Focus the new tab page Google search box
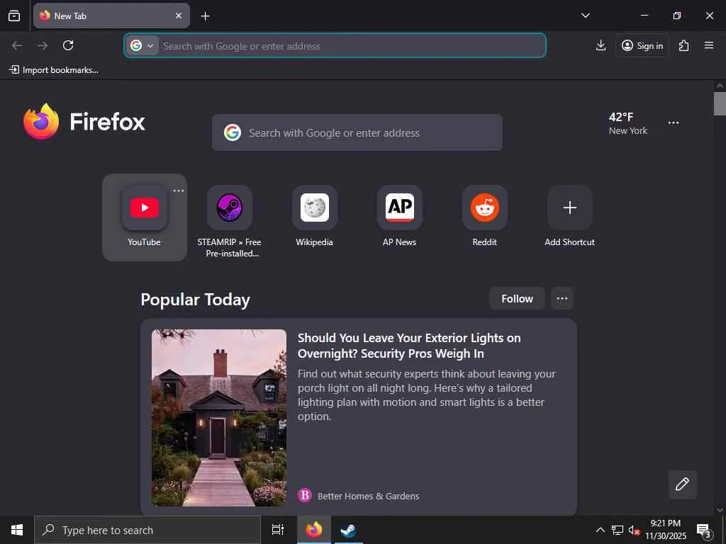 [357, 132]
